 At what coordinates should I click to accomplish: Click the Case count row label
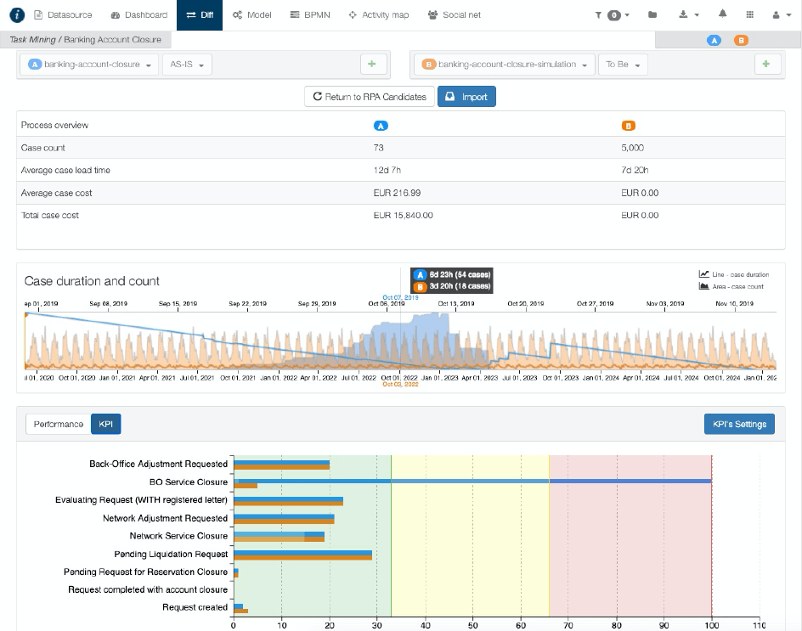(43, 148)
